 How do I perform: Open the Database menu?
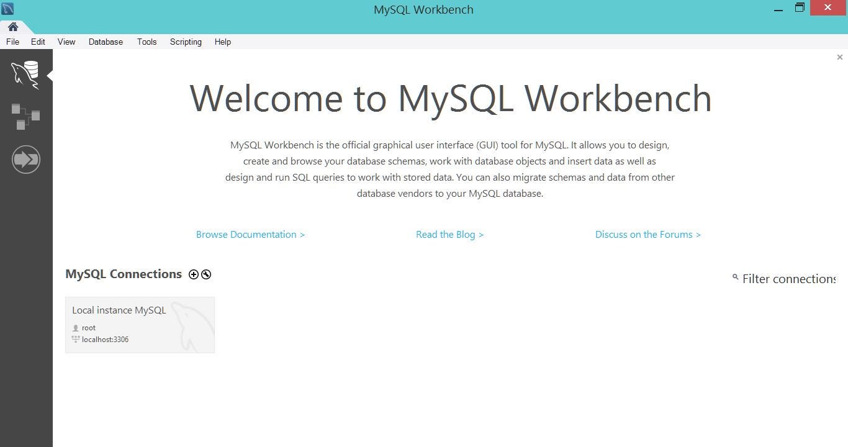106,42
